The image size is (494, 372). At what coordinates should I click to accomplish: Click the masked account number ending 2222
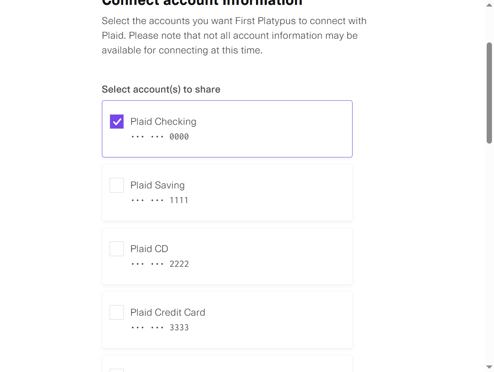point(160,264)
